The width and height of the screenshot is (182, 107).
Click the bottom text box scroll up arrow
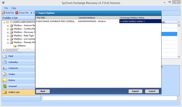click(178, 97)
